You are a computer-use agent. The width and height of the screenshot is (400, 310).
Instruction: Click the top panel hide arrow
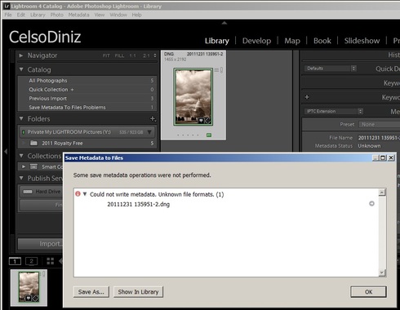[x=224, y=23]
